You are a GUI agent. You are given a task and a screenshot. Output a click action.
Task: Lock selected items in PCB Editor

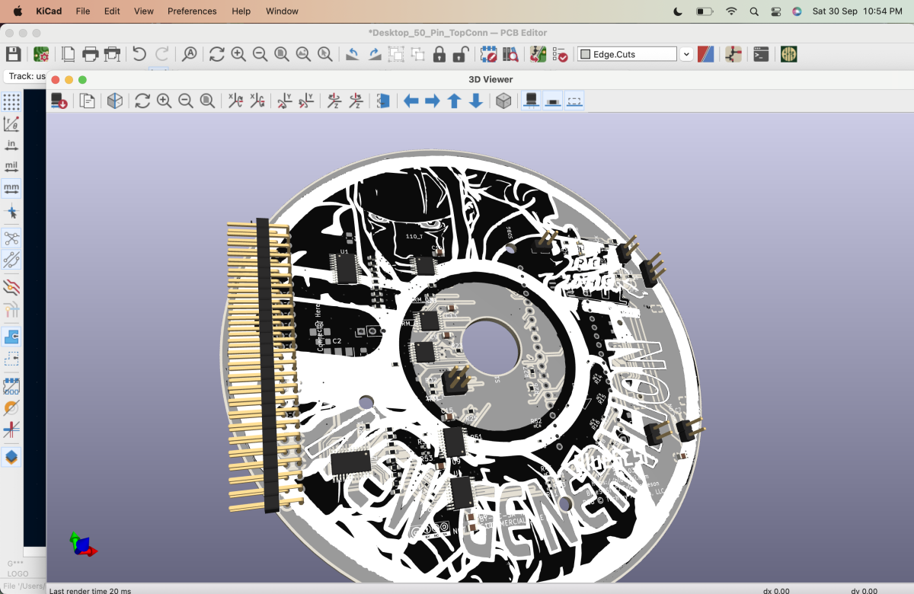pos(439,54)
